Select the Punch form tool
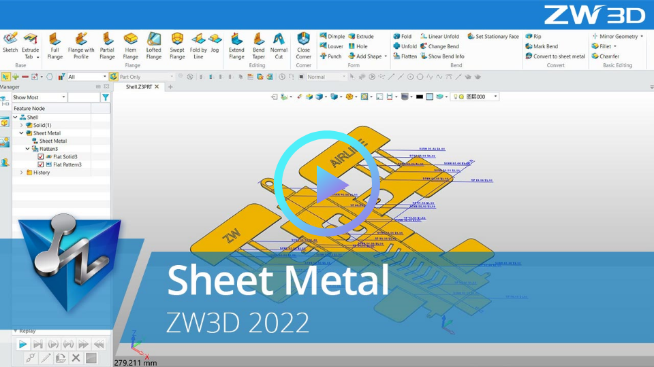The width and height of the screenshot is (654, 367). 330,56
